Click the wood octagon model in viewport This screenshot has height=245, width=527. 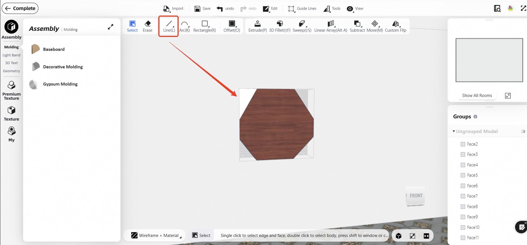point(277,124)
